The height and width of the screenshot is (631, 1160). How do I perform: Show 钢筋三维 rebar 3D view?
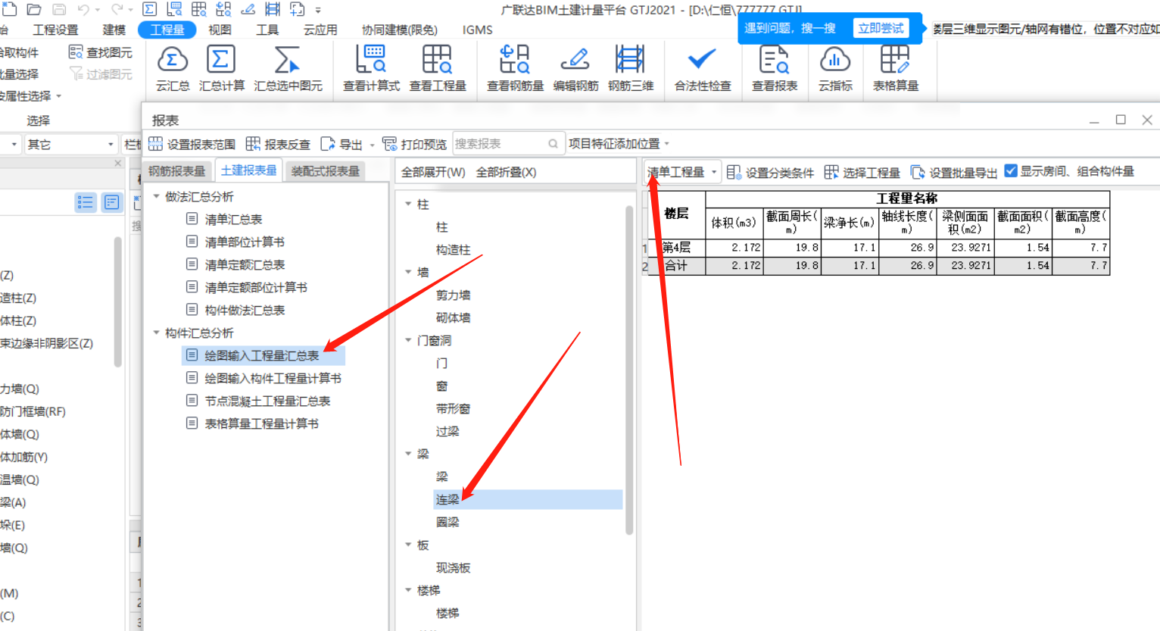click(x=631, y=69)
